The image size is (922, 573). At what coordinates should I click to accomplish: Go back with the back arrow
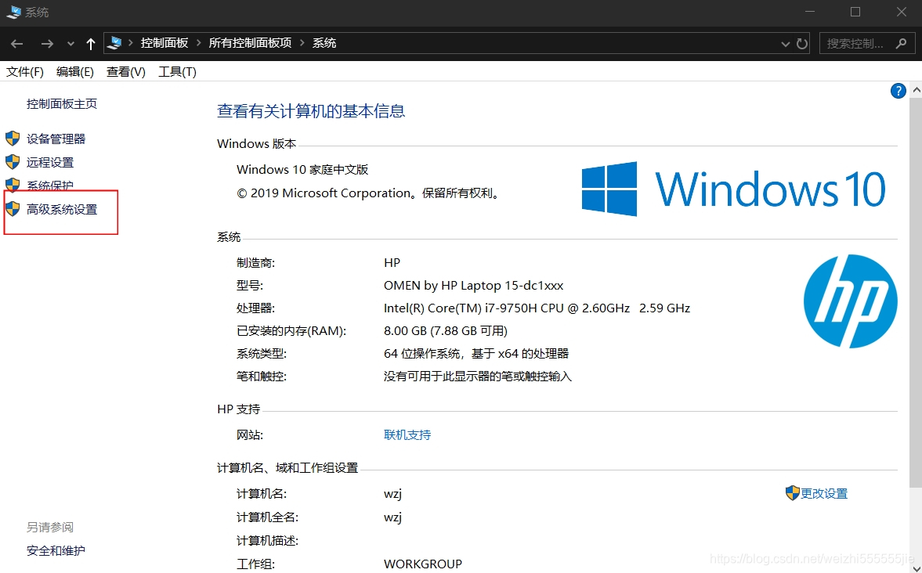point(17,44)
